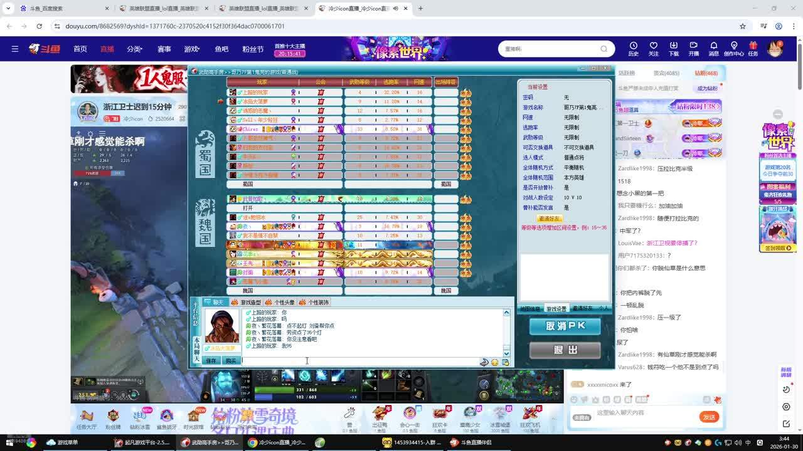Click the 关注 heart icon in header
This screenshot has height=451, width=803.
pos(654,48)
